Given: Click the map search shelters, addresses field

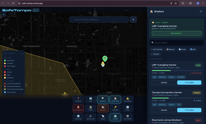Looking at the screenshot, I should (99, 19).
